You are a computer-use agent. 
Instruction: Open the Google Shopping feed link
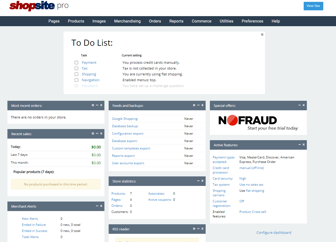coord(125,119)
